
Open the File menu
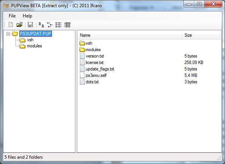(x=12, y=16)
